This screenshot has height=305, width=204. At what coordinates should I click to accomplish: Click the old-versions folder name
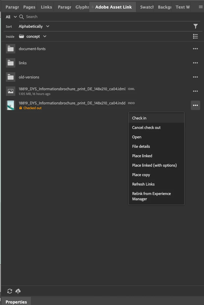tap(29, 77)
